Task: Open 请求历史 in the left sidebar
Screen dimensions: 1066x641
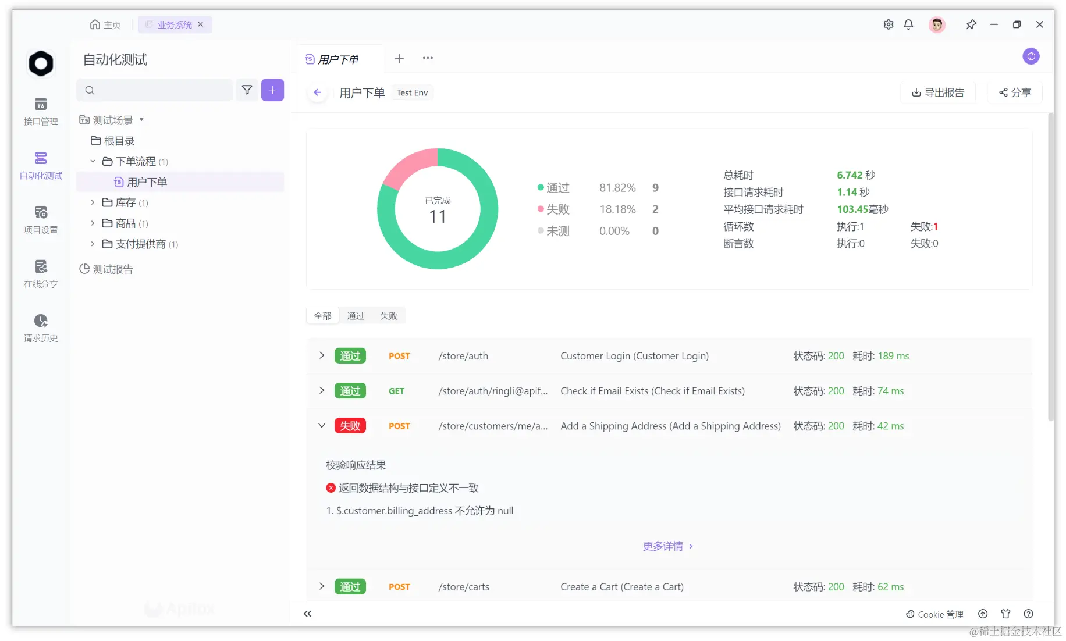Action: (41, 328)
